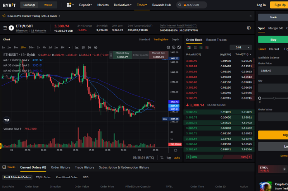The width and height of the screenshot is (288, 191).
Task: Click the Order Price input field
Action: 273,71
